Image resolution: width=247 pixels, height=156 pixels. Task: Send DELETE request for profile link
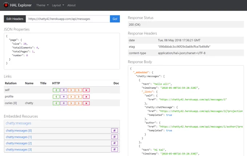click(x=86, y=96)
